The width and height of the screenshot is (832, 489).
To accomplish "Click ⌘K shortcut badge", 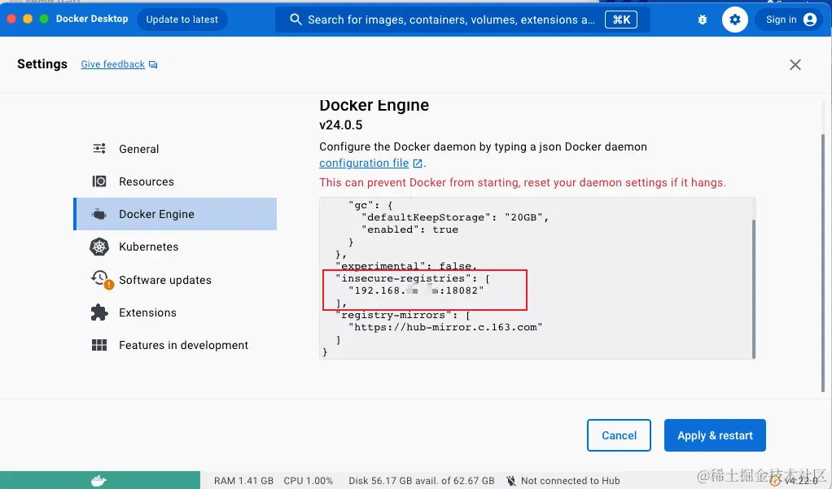I will (x=621, y=20).
